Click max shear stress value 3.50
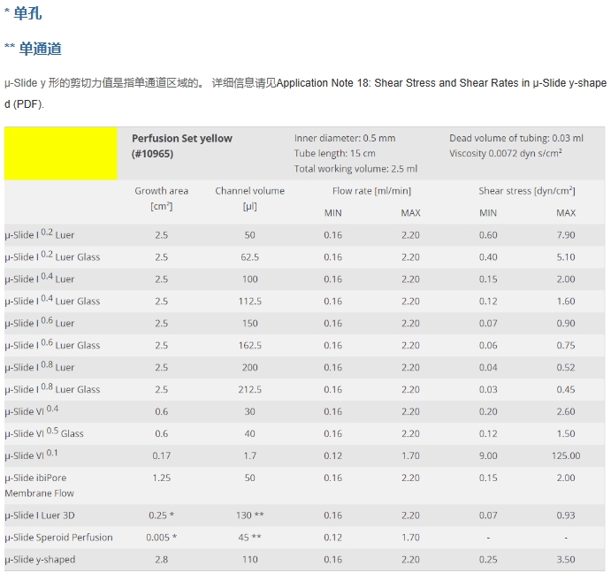 tap(566, 560)
